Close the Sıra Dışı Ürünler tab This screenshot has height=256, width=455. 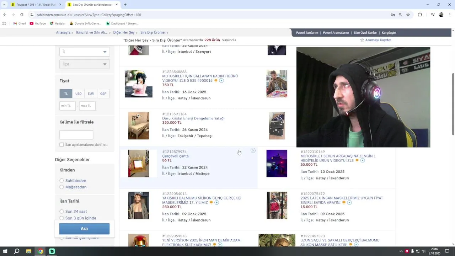[x=116, y=5]
